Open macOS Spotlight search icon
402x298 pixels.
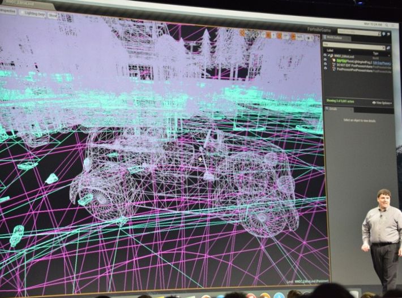coord(387,25)
